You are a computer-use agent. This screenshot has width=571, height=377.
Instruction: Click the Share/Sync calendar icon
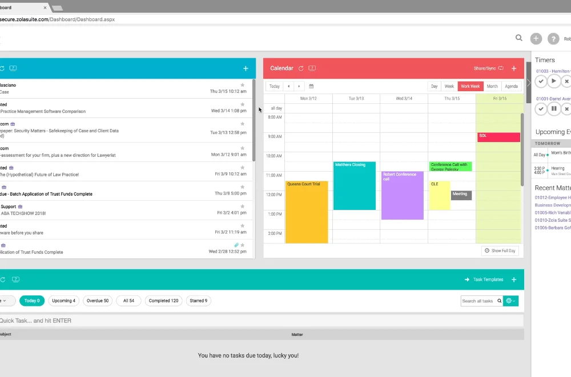501,68
